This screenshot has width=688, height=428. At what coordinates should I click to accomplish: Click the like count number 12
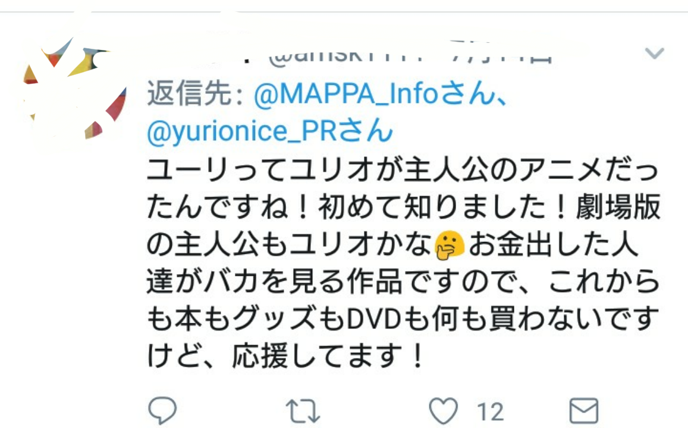(490, 412)
